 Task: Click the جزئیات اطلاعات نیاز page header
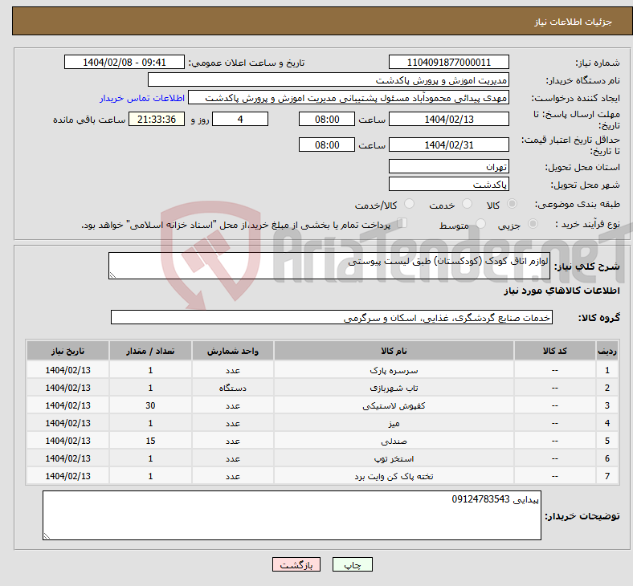(x=574, y=22)
